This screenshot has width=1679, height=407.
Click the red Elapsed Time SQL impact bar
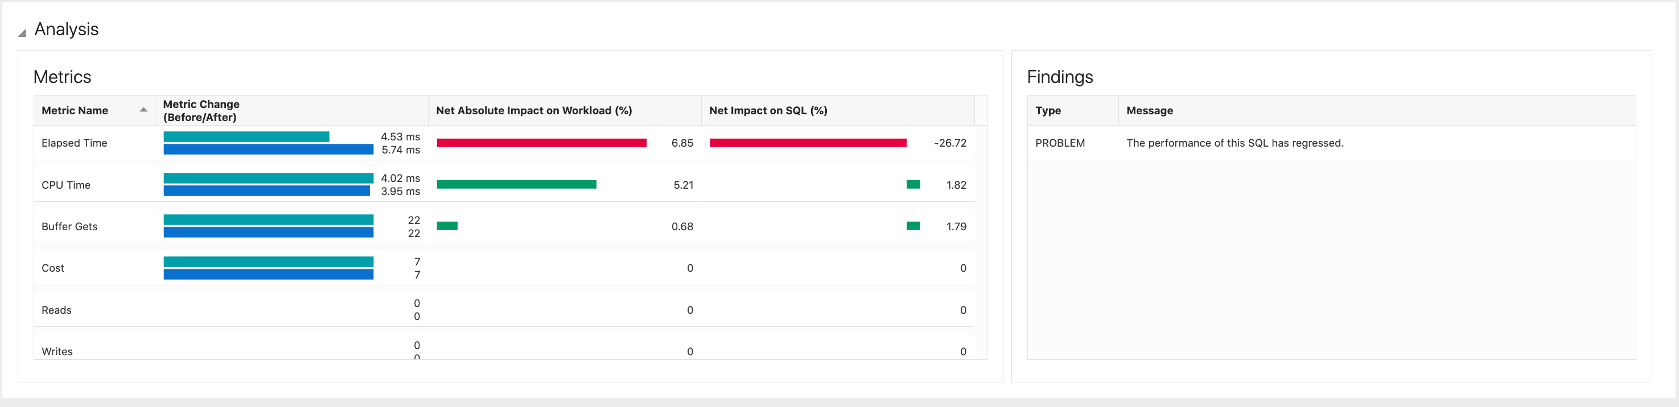pyautogui.click(x=808, y=143)
